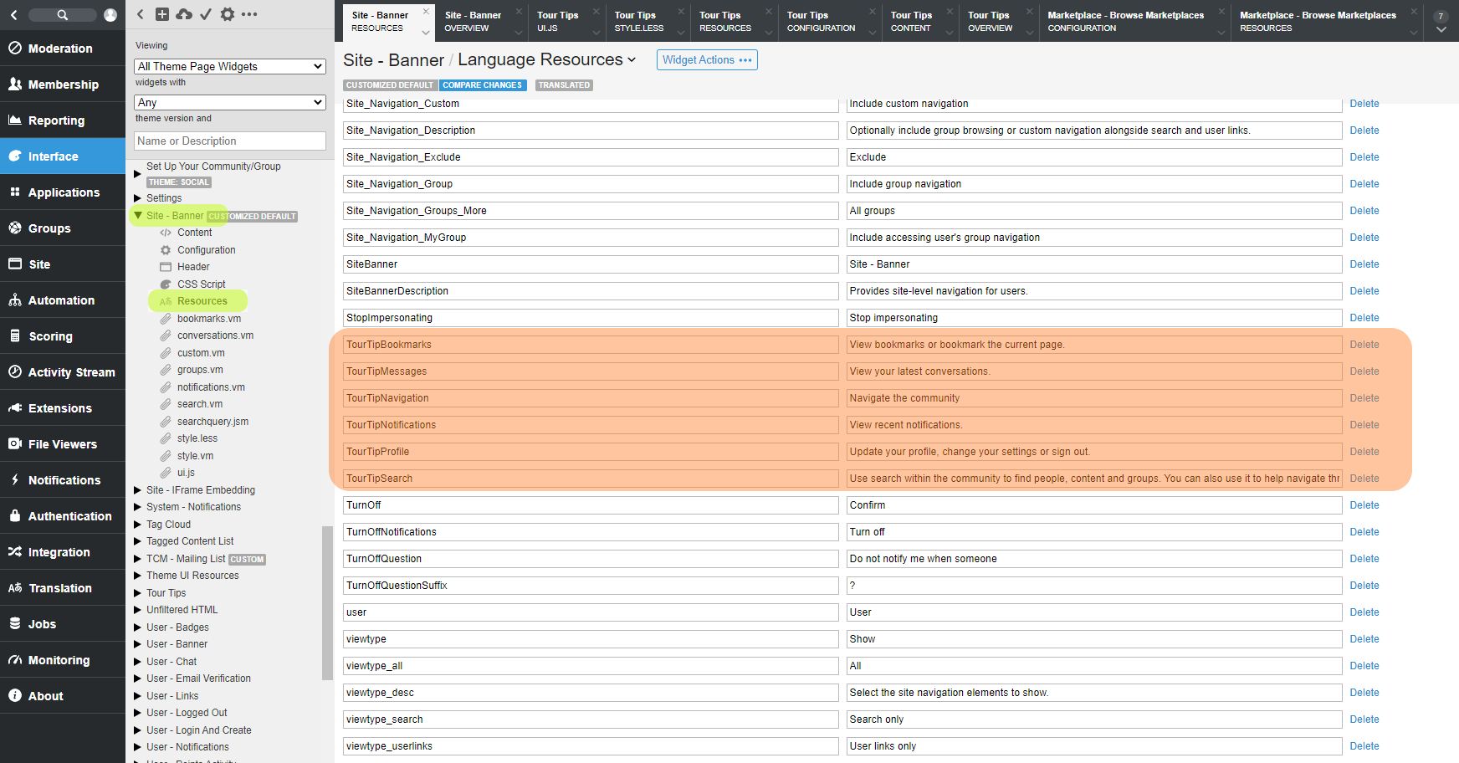1459x763 pixels.
Task: Click the Compare Changes badge
Action: (482, 85)
